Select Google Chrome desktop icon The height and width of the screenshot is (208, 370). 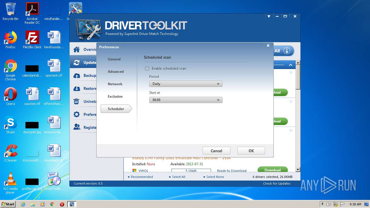[10, 70]
